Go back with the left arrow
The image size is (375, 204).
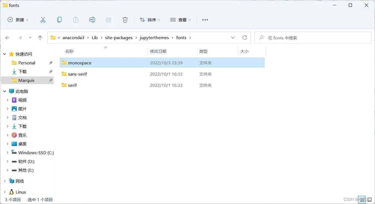(8, 38)
